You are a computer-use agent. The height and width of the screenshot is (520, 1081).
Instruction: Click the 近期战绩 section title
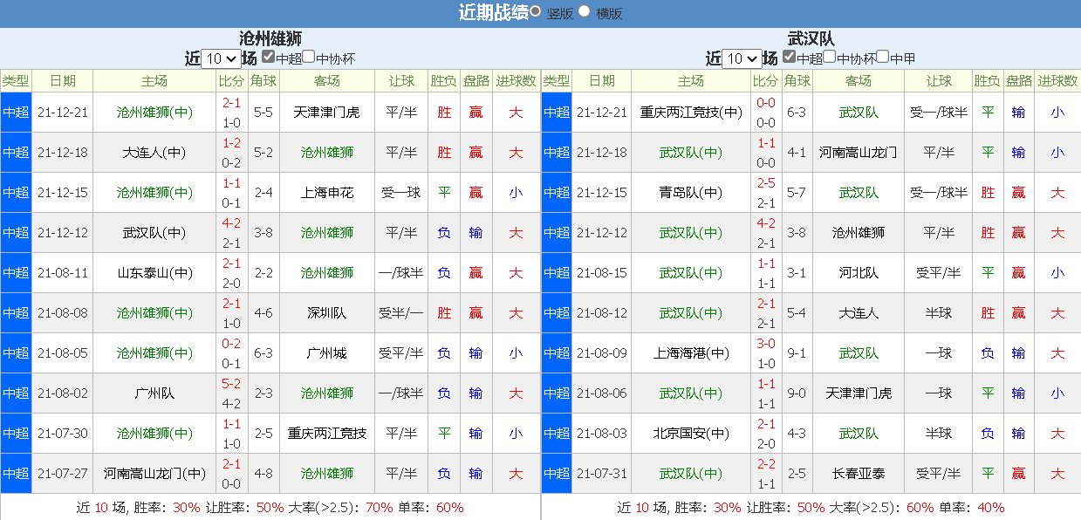coord(493,12)
